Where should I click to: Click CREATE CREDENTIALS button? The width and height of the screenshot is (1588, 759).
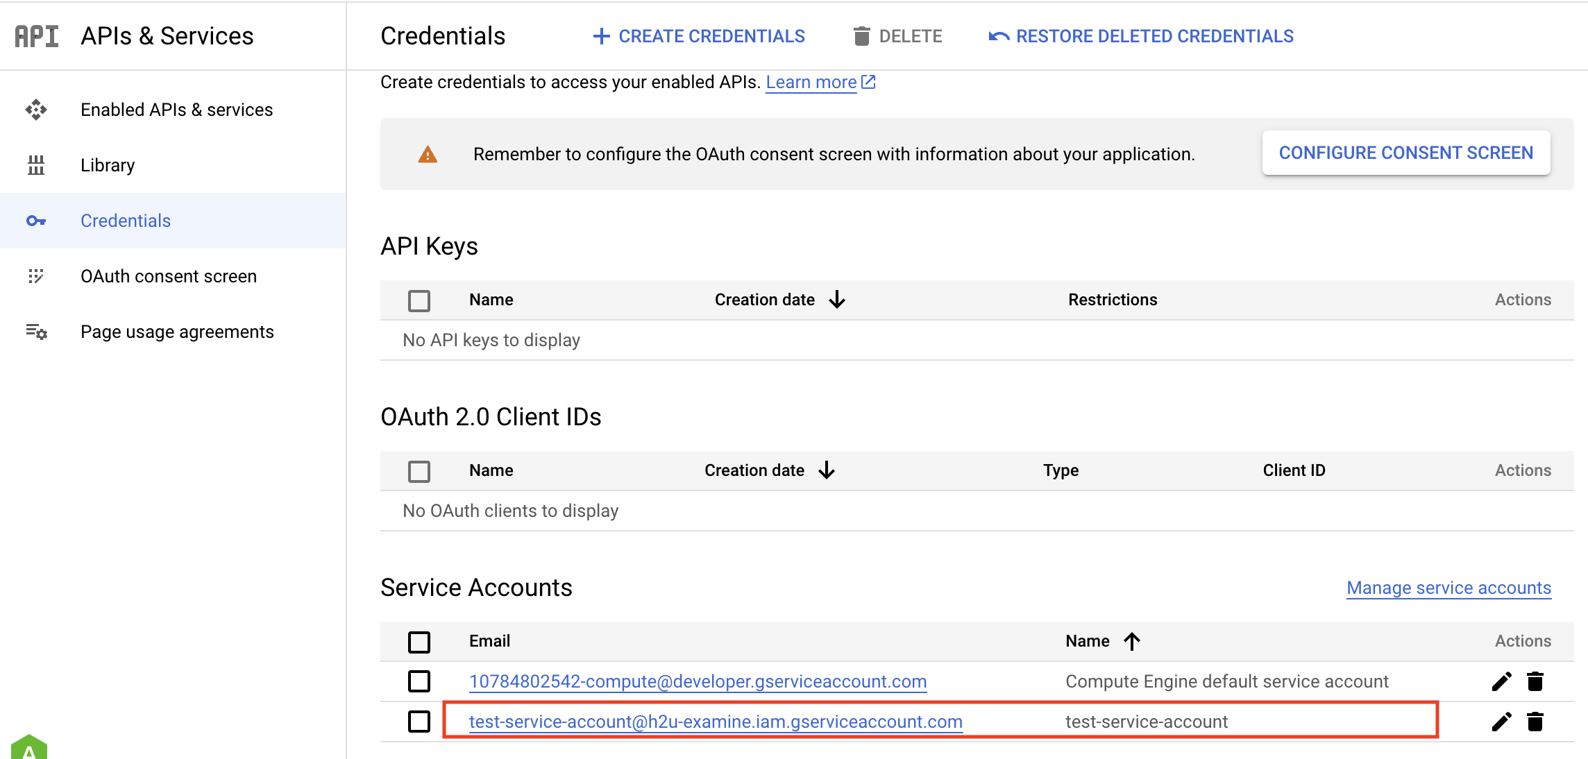point(699,36)
